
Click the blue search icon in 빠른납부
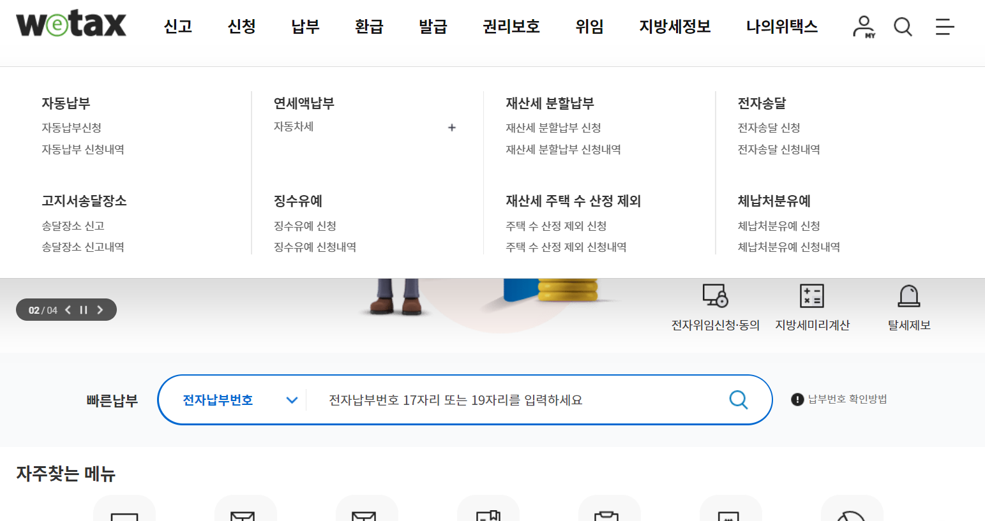[739, 400]
